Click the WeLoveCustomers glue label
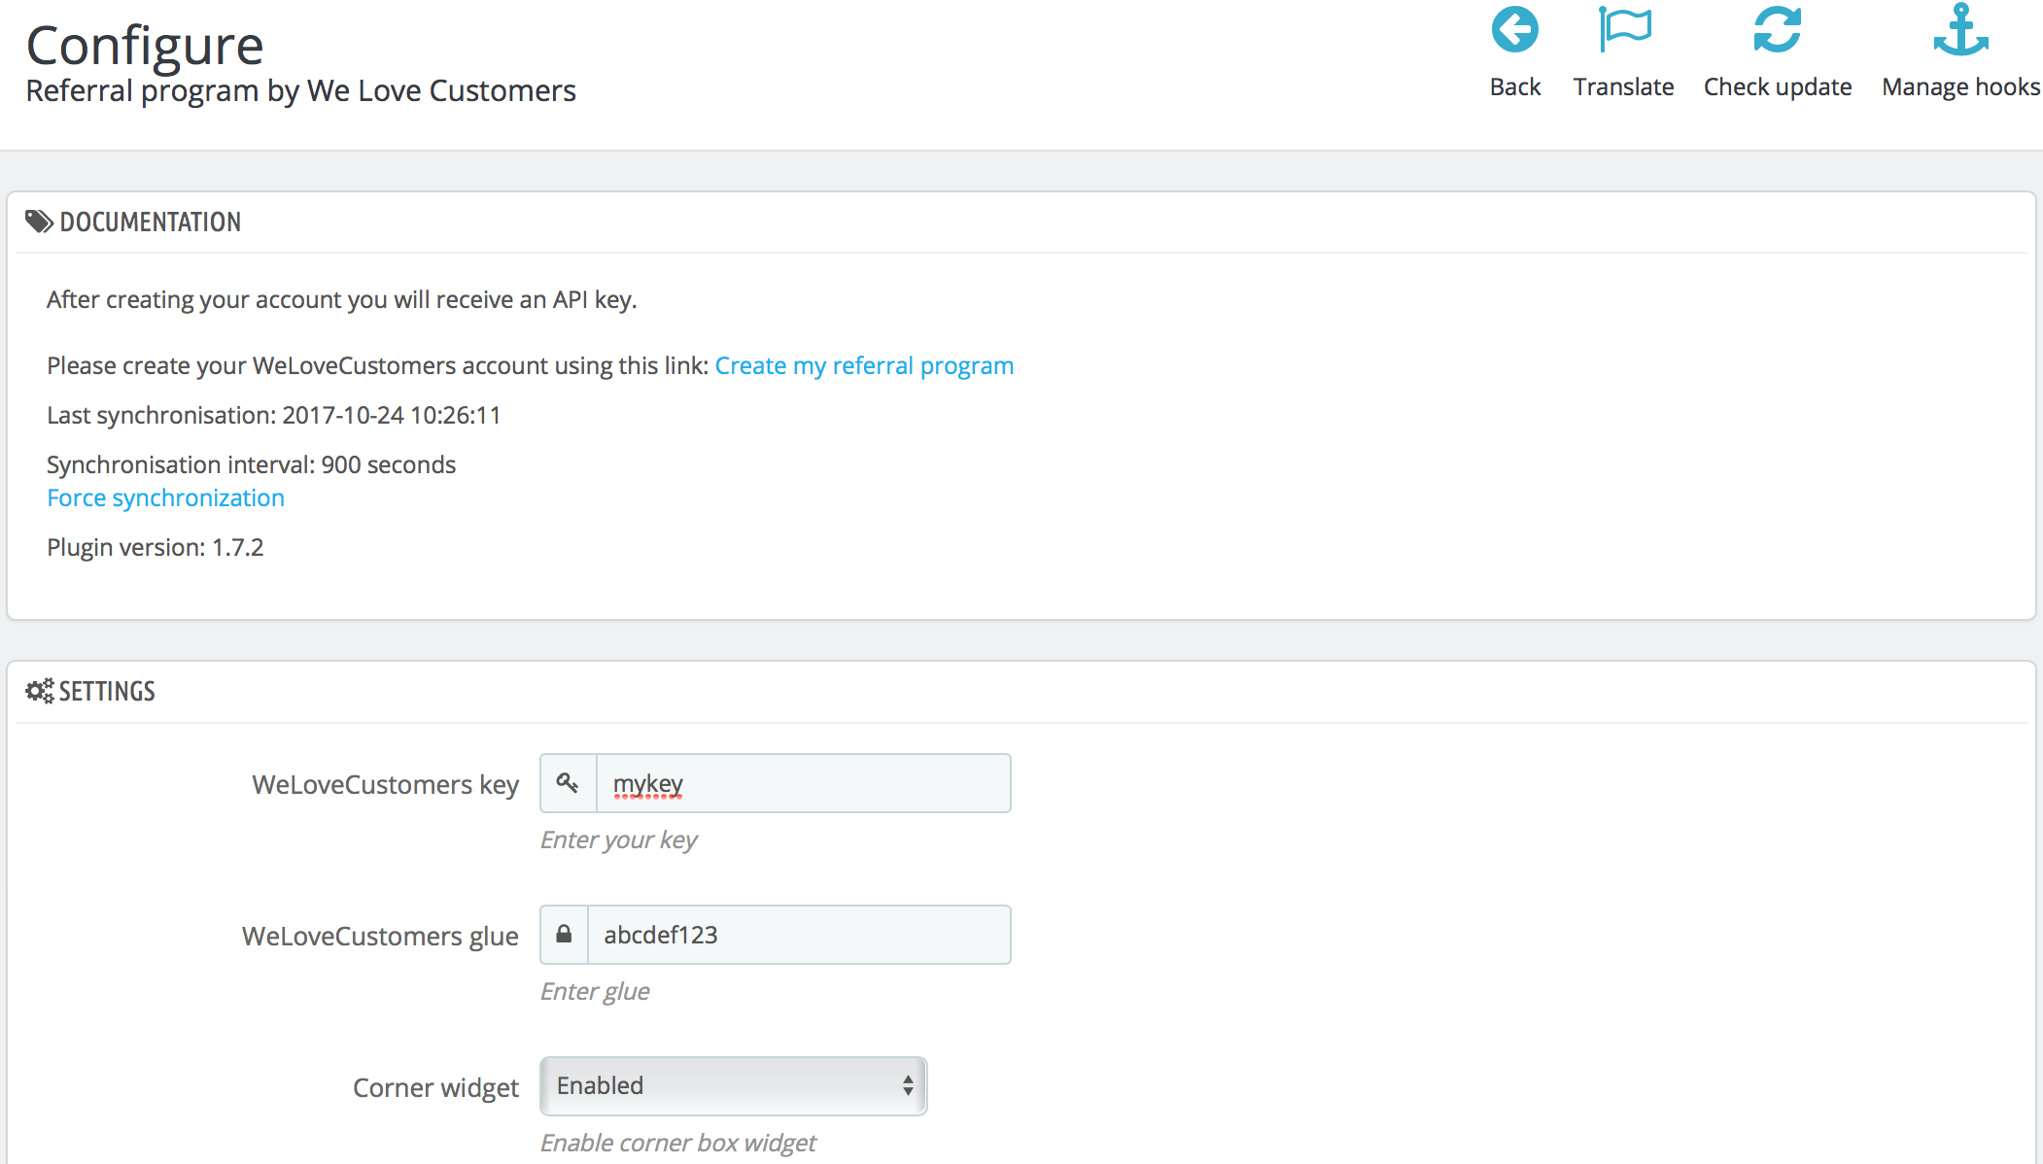Viewport: 2043px width, 1164px height. pyautogui.click(x=380, y=936)
